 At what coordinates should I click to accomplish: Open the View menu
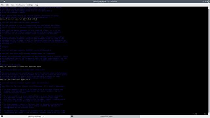(x=12, y=5)
